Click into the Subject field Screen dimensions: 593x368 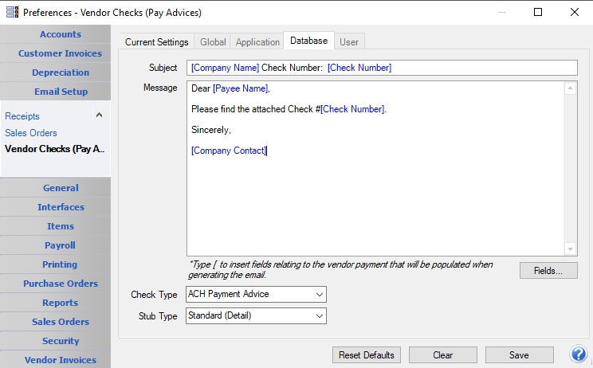[x=381, y=68]
